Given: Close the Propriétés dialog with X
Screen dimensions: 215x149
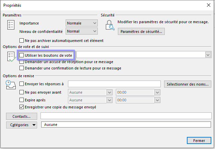Looking at the screenshot, I should 209,5.
